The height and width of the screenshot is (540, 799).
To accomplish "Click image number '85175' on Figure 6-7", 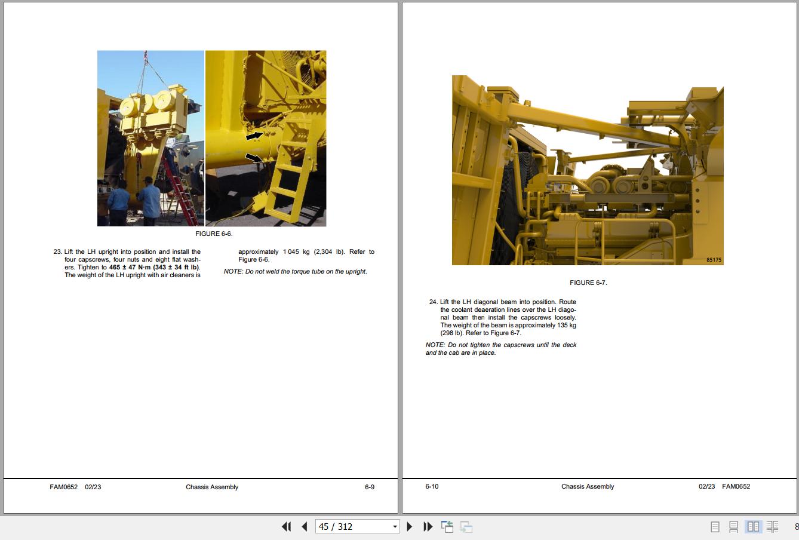I will coord(714,260).
